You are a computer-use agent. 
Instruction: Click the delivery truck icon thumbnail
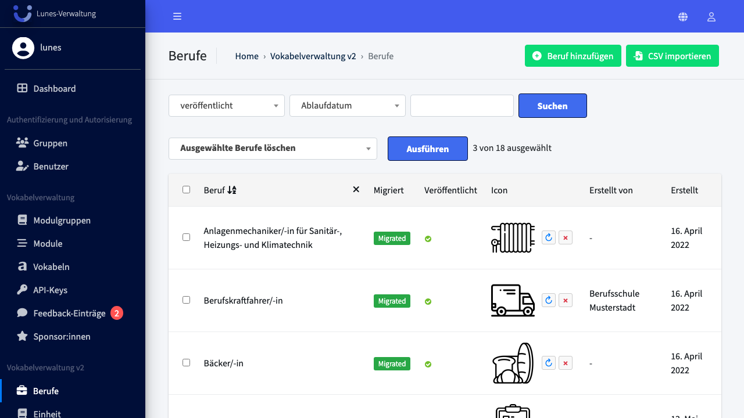513,300
